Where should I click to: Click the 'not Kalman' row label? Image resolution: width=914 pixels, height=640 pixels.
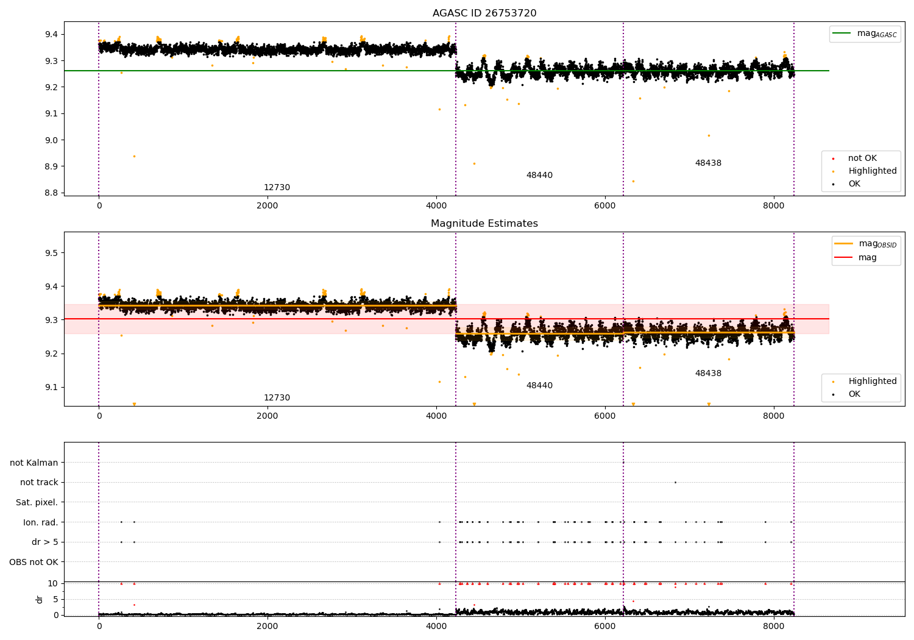34,463
